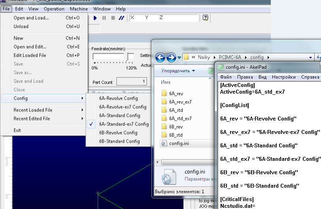This screenshot has width=321, height=209.
Task: Click the Explorer horizontal scrollbar left arrow
Action: tap(157, 162)
